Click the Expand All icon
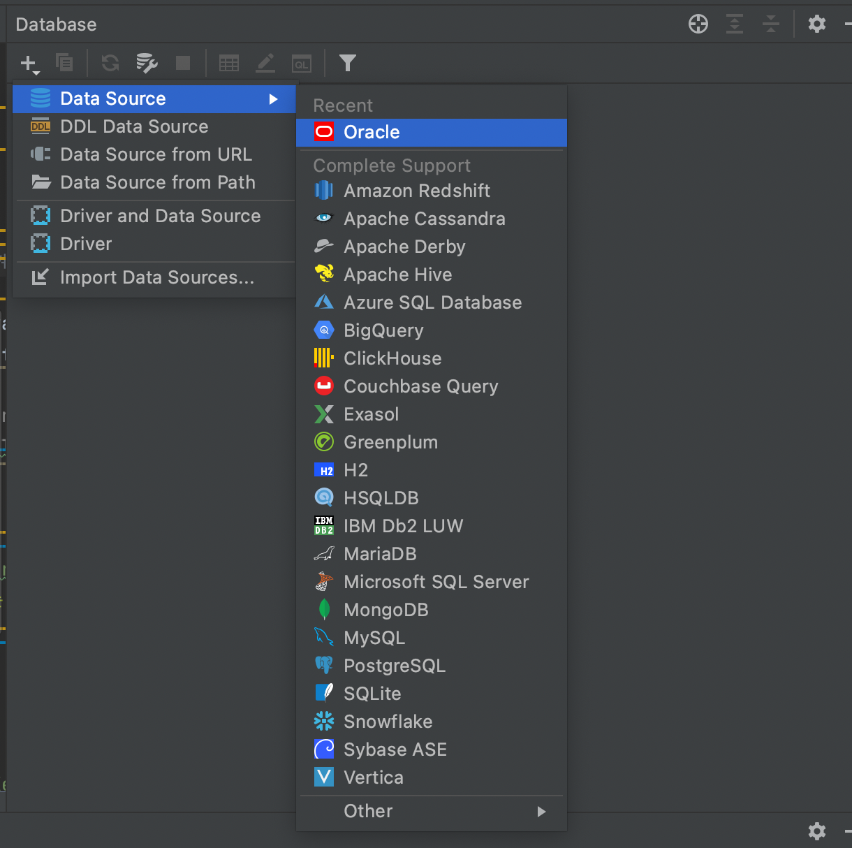 735,24
